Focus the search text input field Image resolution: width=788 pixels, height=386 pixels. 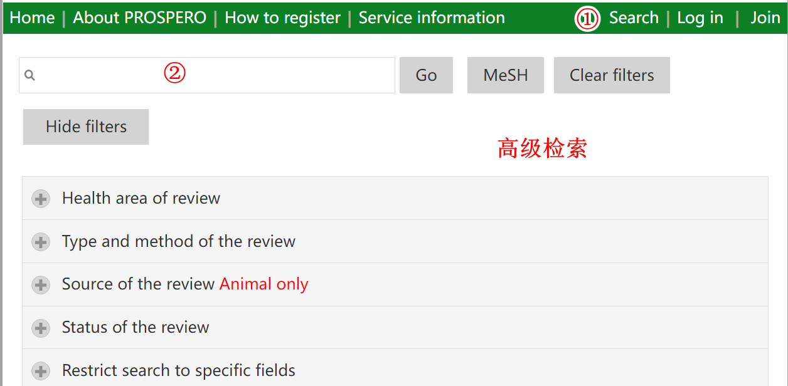click(x=207, y=75)
